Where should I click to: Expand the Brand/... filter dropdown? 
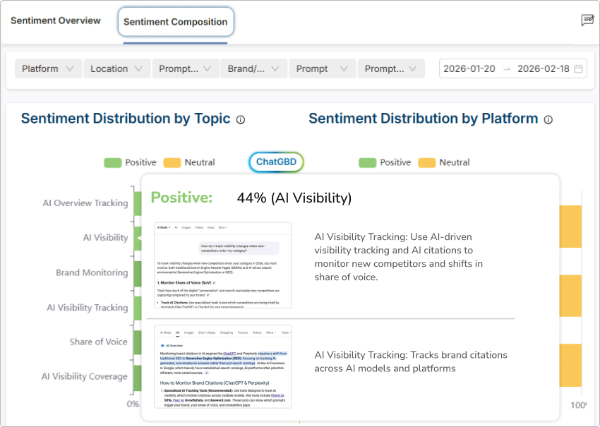[x=253, y=68]
